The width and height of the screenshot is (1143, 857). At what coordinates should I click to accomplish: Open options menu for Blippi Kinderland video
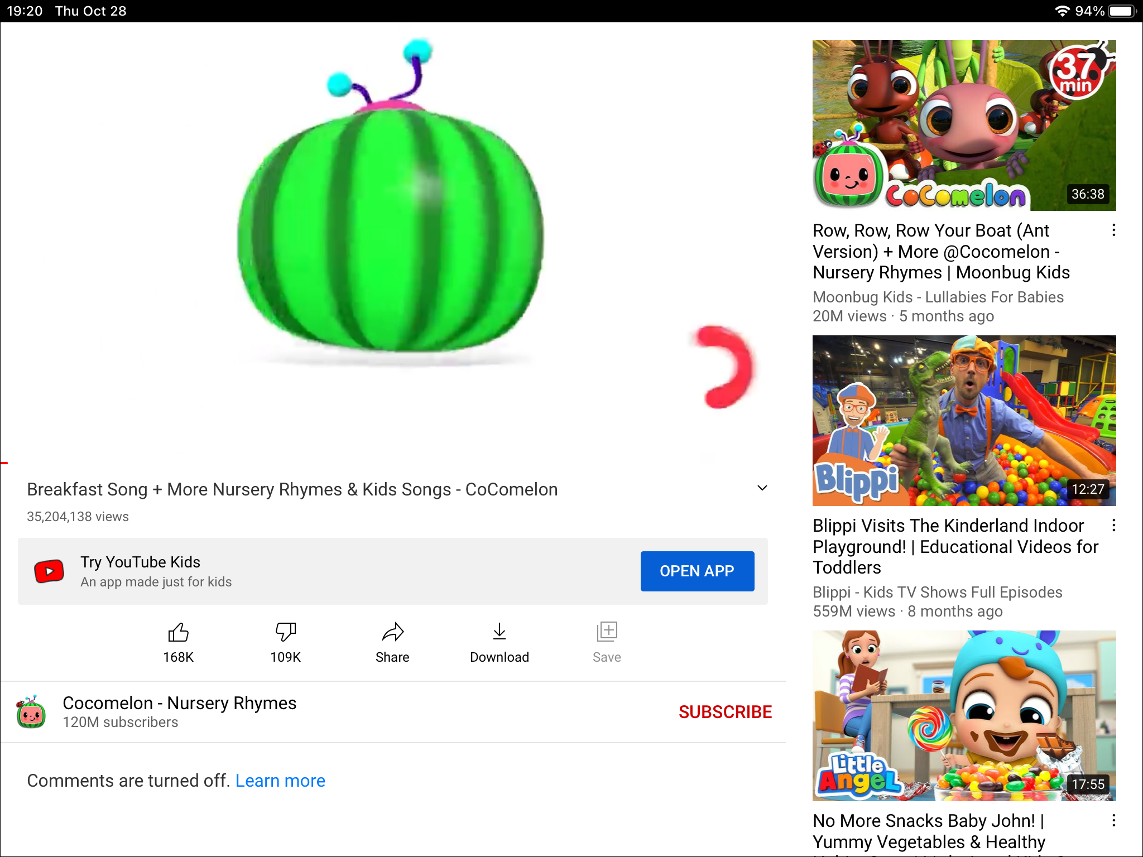pos(1113,525)
